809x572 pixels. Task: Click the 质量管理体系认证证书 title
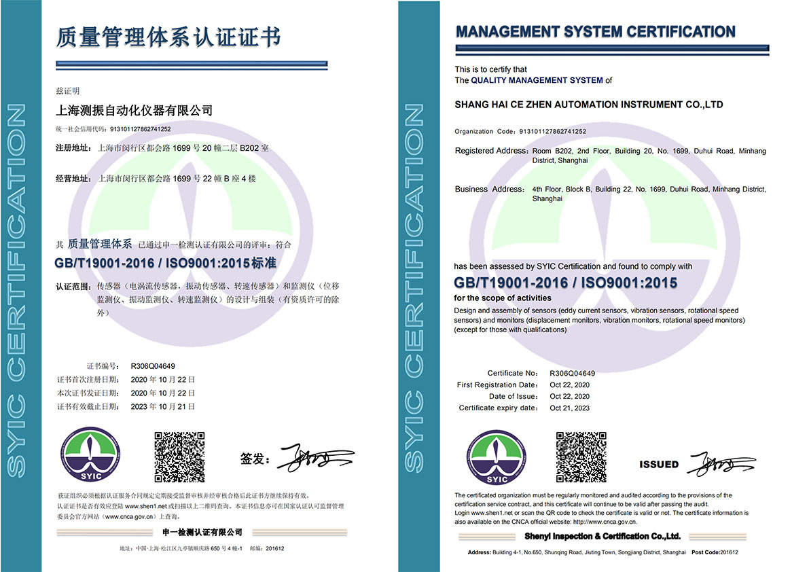pos(168,37)
